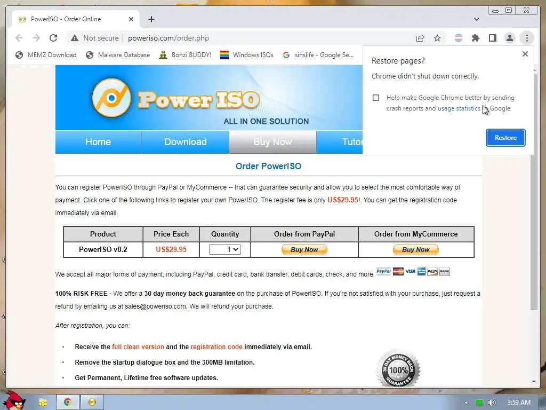Open the Download navigation tab

pyautogui.click(x=185, y=142)
